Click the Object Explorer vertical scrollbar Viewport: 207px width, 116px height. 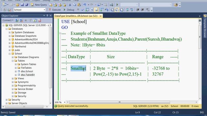point(50,57)
